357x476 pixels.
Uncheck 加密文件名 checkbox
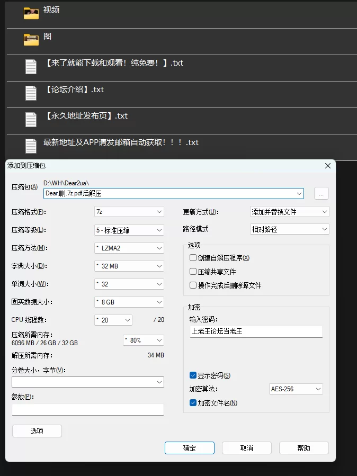pyautogui.click(x=193, y=403)
